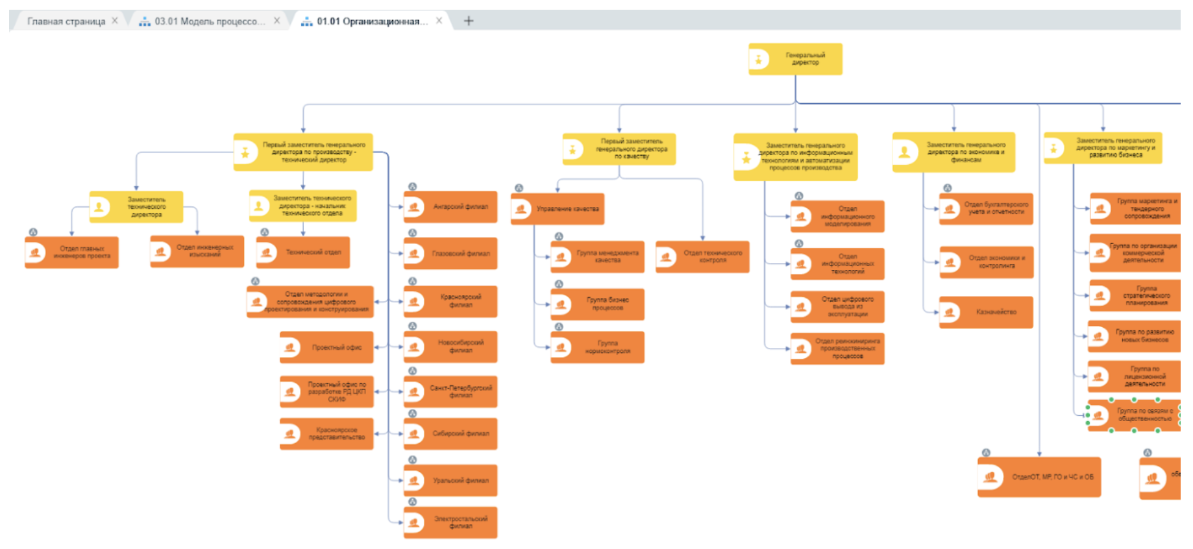Select Отдел цифрового вывода из эксплуатации node

click(846, 307)
